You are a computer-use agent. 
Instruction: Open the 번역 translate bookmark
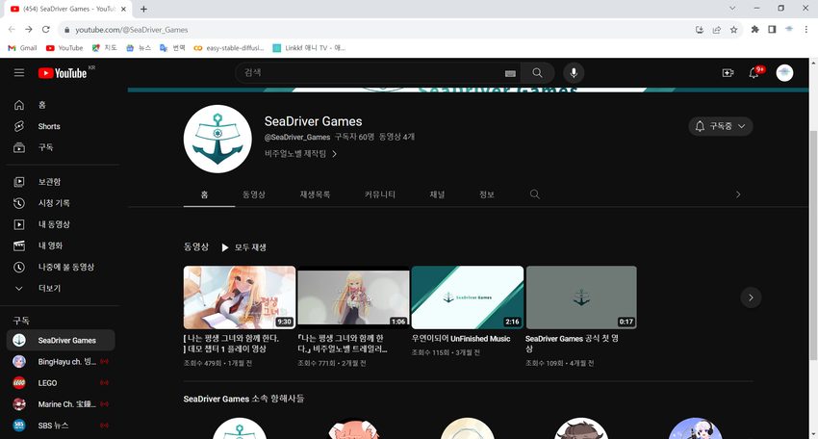tap(172, 48)
